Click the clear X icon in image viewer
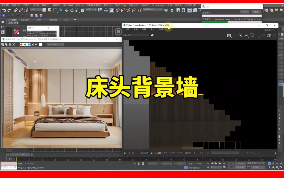The height and width of the screenshot is (178, 284). [14, 44]
